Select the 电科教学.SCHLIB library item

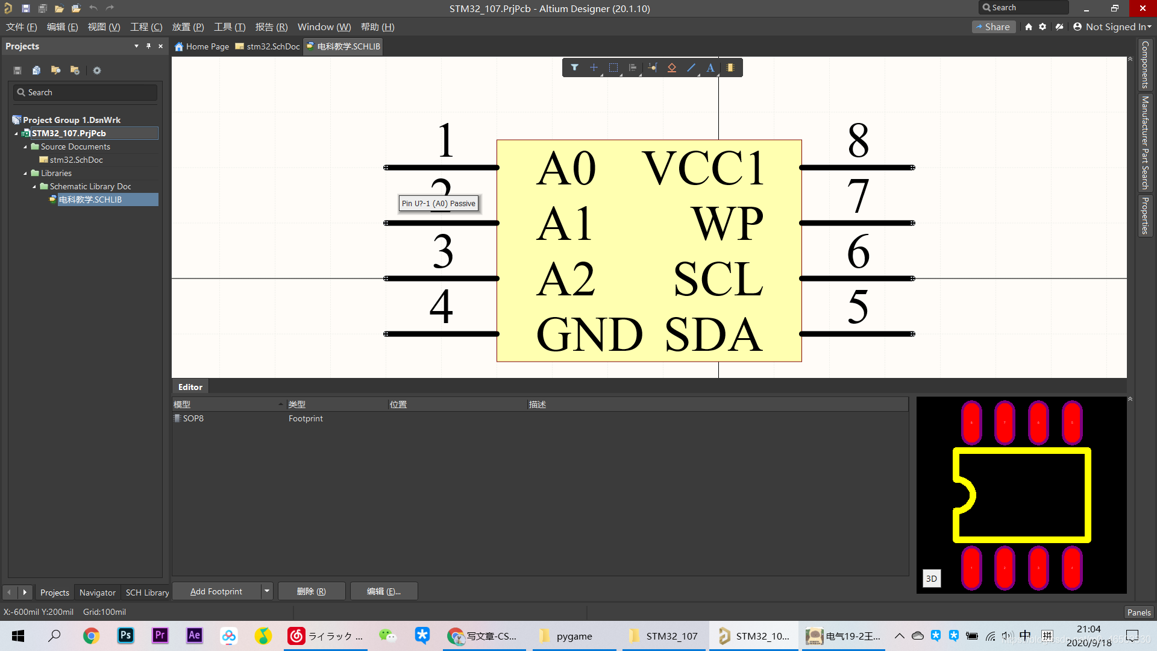tap(90, 199)
